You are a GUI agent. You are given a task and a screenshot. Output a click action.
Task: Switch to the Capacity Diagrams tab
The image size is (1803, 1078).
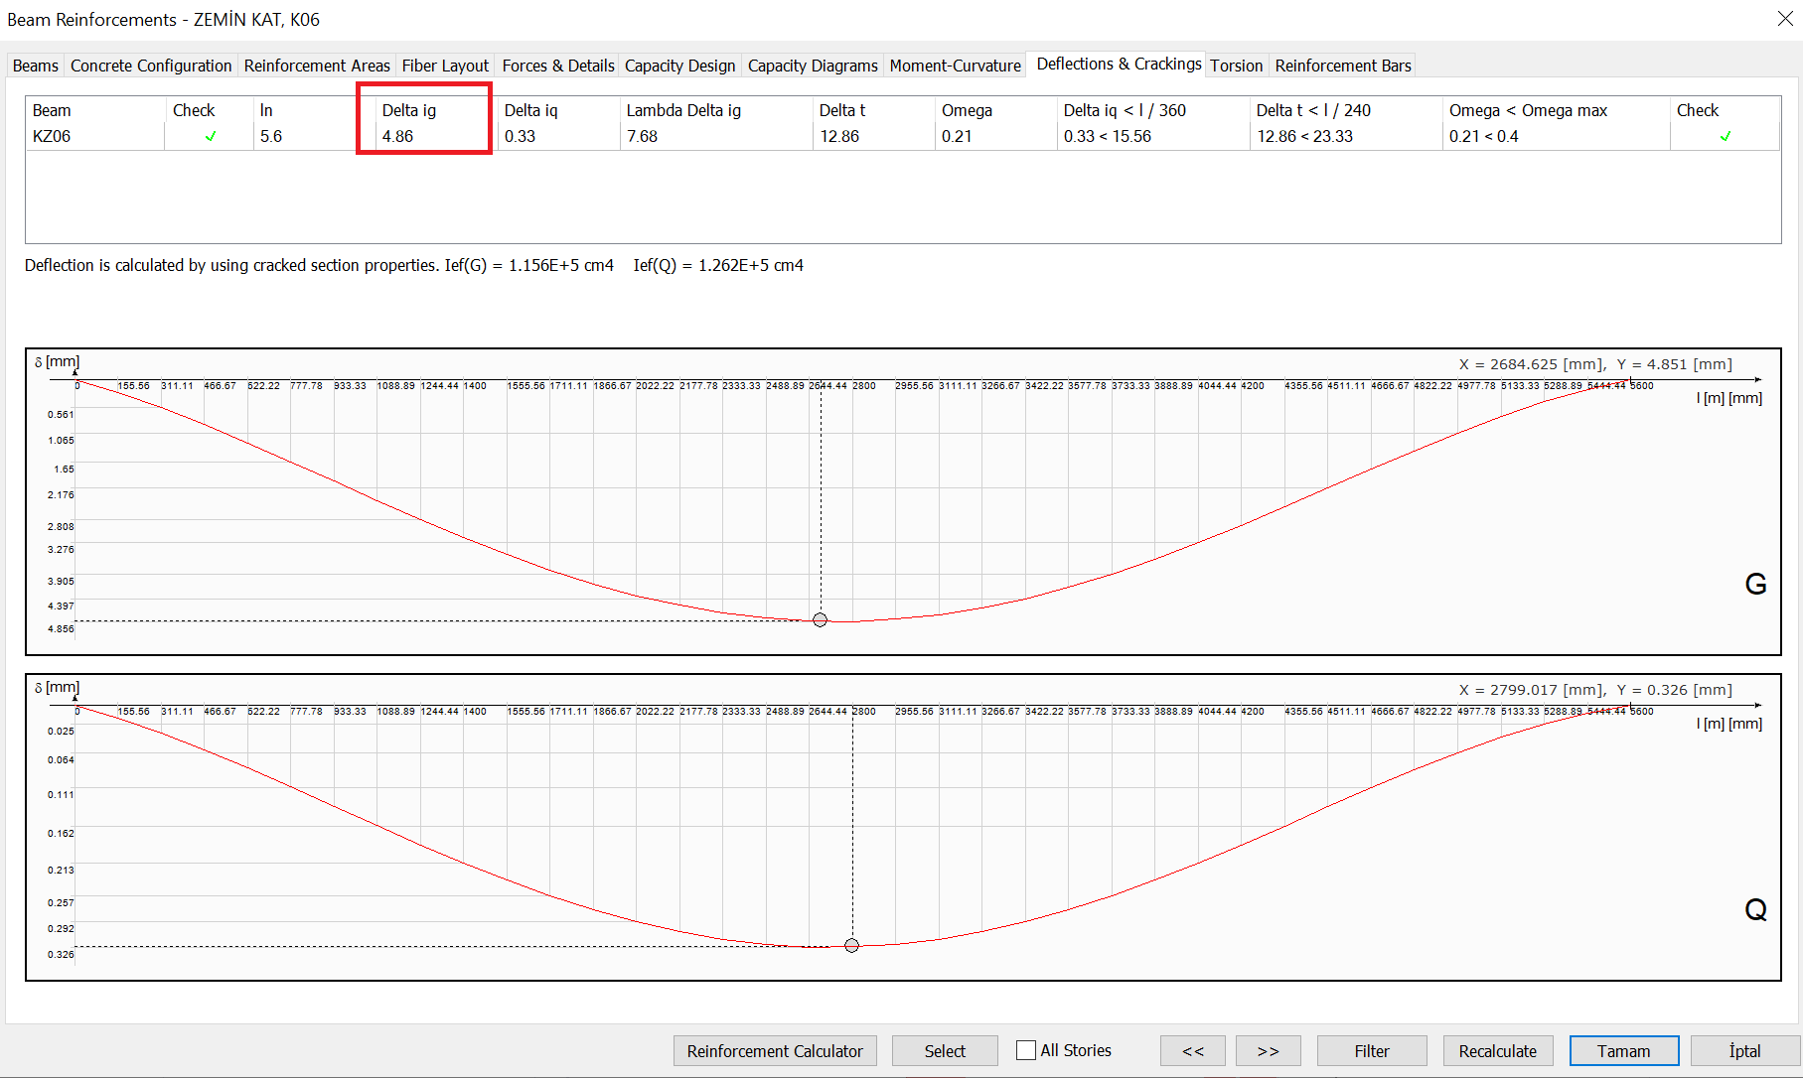coord(812,66)
